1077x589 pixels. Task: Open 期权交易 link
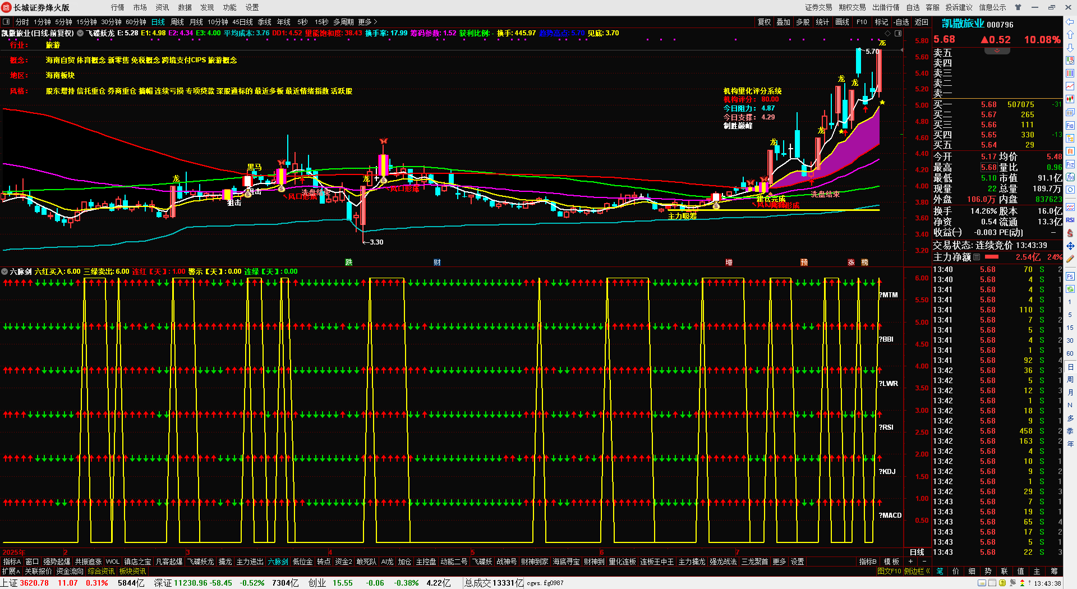pos(853,7)
